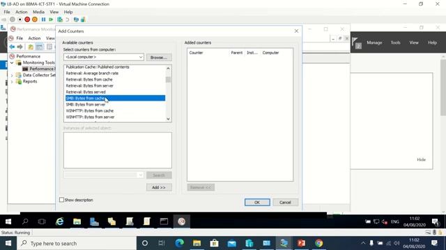
Task: Open the VM Connection Help menu
Action: 68,12
